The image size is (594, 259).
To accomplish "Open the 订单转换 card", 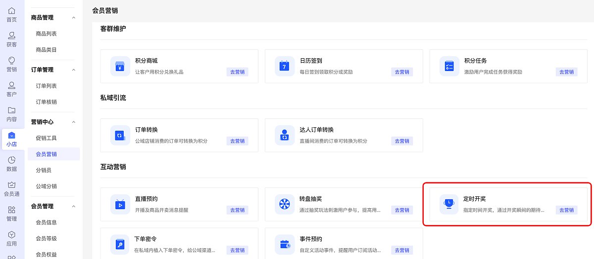I will point(179,135).
